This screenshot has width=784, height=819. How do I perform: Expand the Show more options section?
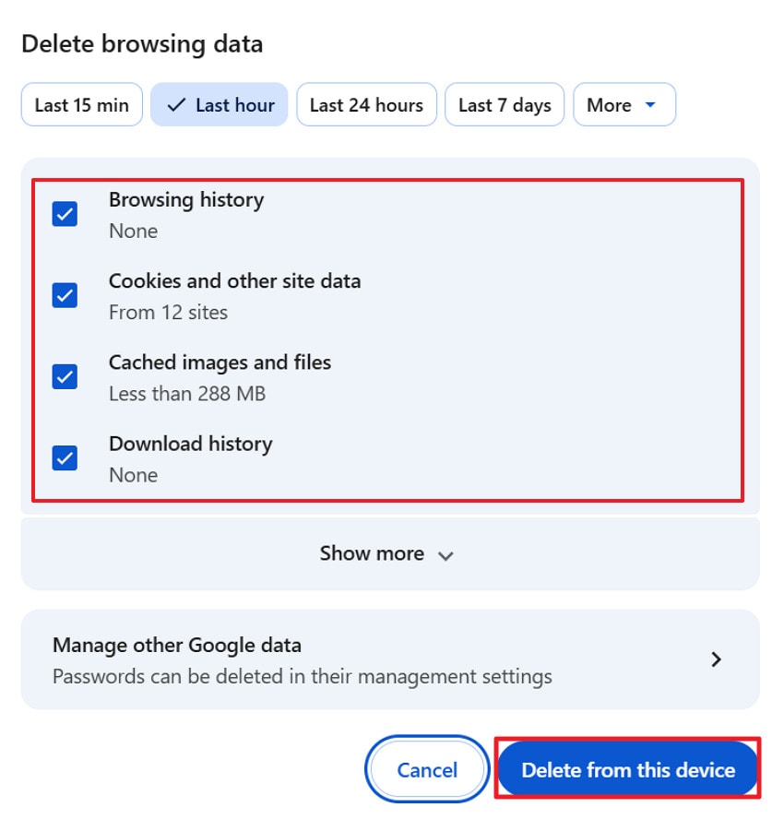pyautogui.click(x=386, y=553)
